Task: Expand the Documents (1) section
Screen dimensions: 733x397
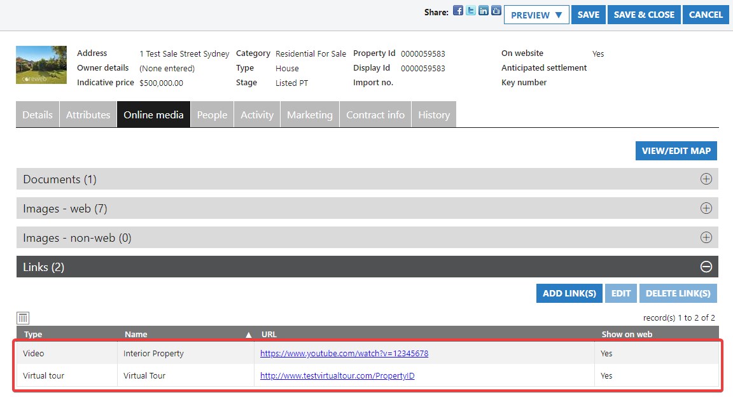Action: pyautogui.click(x=706, y=179)
